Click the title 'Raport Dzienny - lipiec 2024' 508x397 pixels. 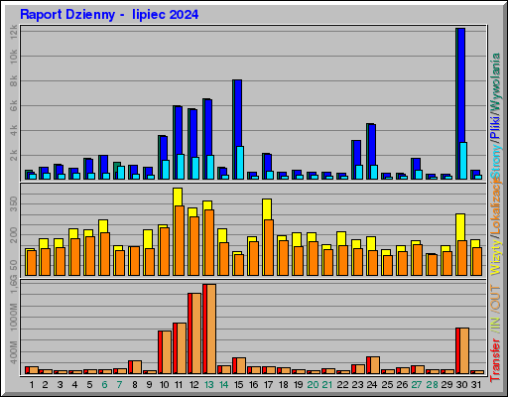[x=109, y=15]
